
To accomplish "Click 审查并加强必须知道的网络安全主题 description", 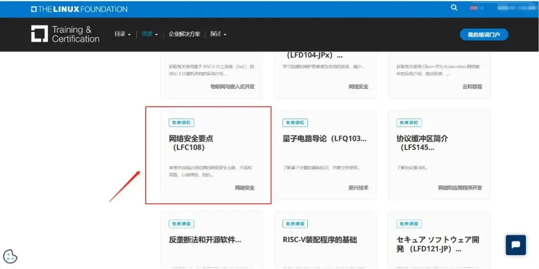I will [211, 171].
